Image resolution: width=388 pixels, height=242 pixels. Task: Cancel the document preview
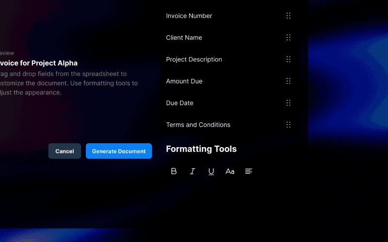(x=65, y=151)
